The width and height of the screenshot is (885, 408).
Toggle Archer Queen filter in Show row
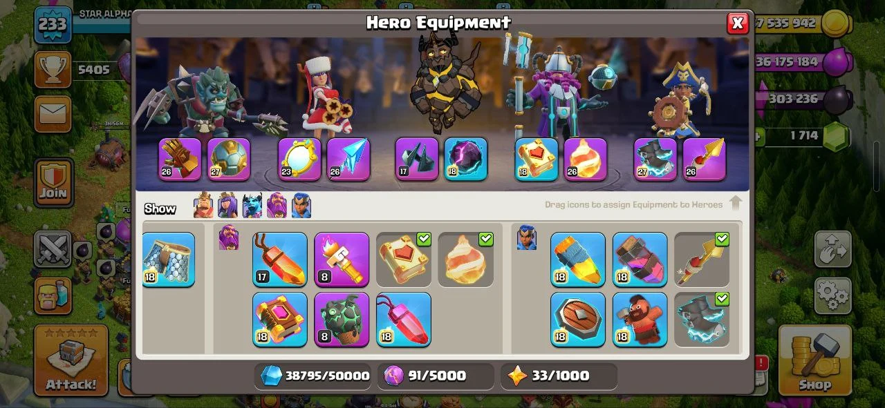[227, 206]
